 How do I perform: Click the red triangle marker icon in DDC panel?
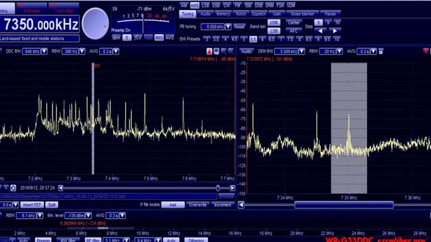[209, 51]
